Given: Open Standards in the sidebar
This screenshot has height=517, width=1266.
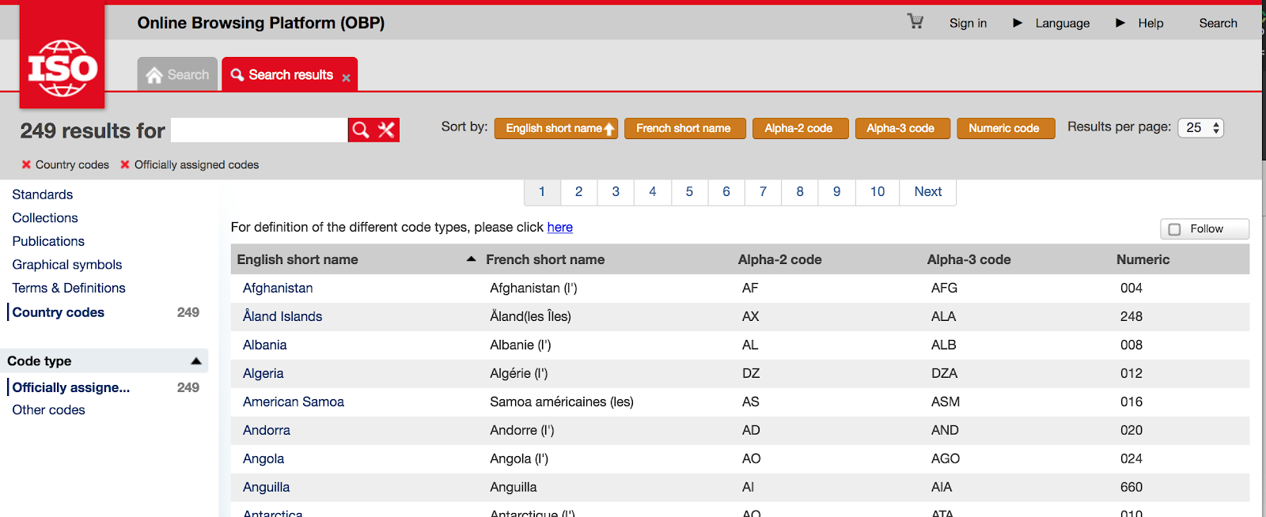Looking at the screenshot, I should 43,194.
